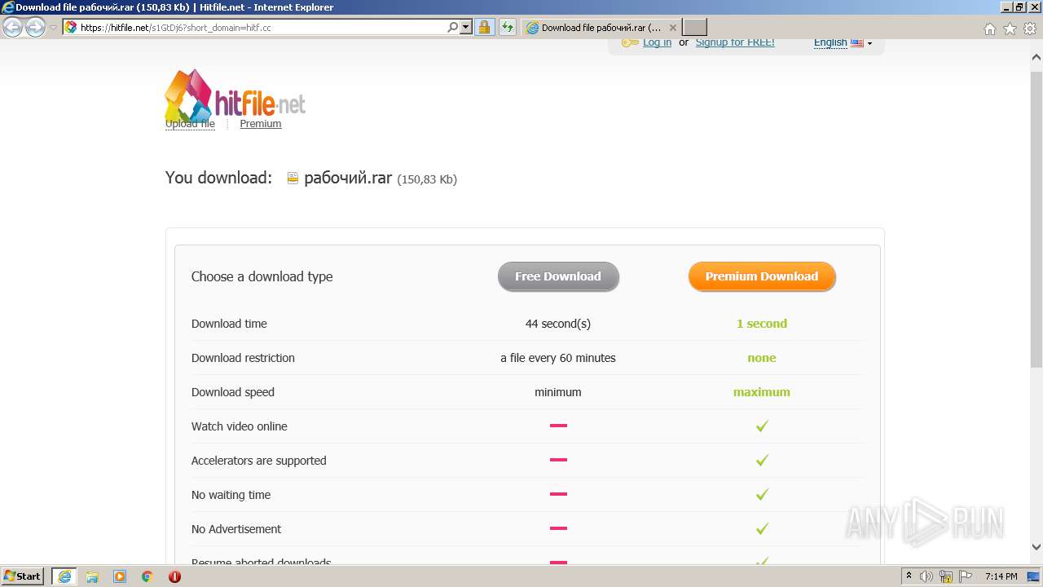Open the recent pages dropdown arrow
Screen dimensions: 1043x587
[53, 28]
